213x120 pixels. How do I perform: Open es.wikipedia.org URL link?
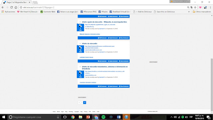[90, 27]
